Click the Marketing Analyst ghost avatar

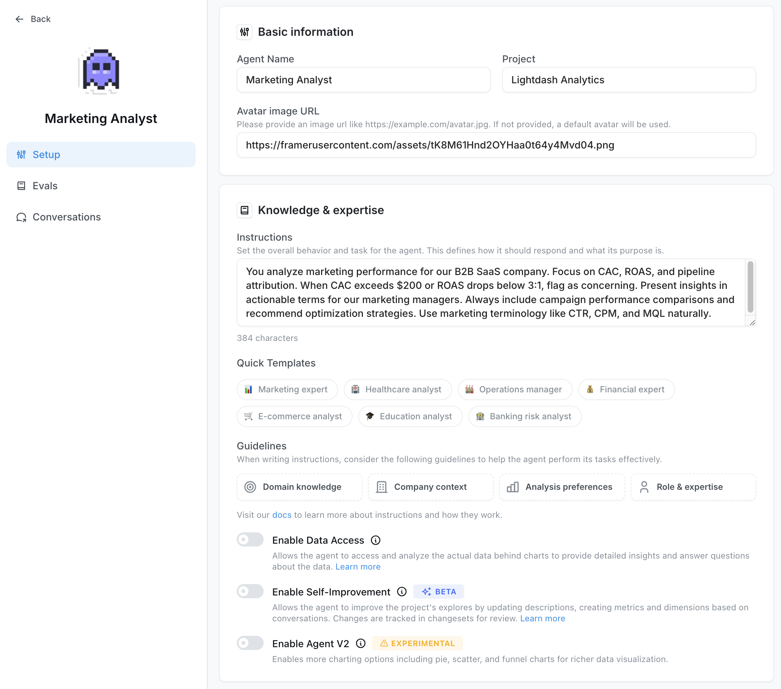(101, 71)
